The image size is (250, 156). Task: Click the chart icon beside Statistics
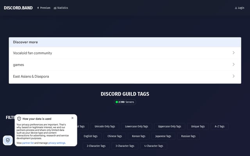pyautogui.click(x=55, y=8)
